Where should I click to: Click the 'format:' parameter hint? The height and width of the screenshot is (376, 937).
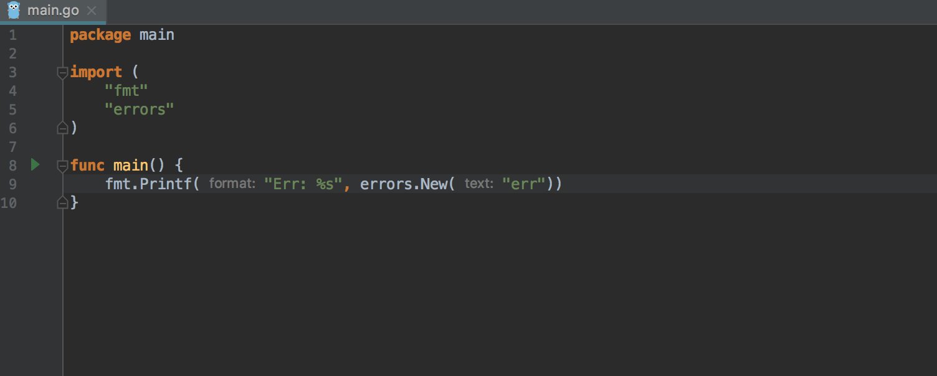click(x=232, y=184)
